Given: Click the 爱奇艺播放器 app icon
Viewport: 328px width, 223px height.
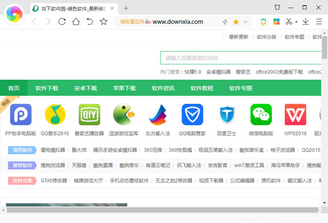Looking at the screenshot, I should pyautogui.click(x=89, y=114).
